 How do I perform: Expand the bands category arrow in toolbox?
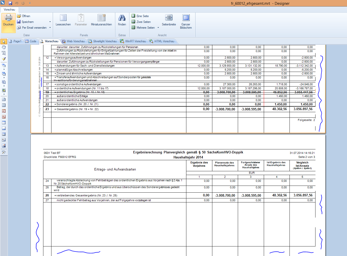click(x=4, y=69)
